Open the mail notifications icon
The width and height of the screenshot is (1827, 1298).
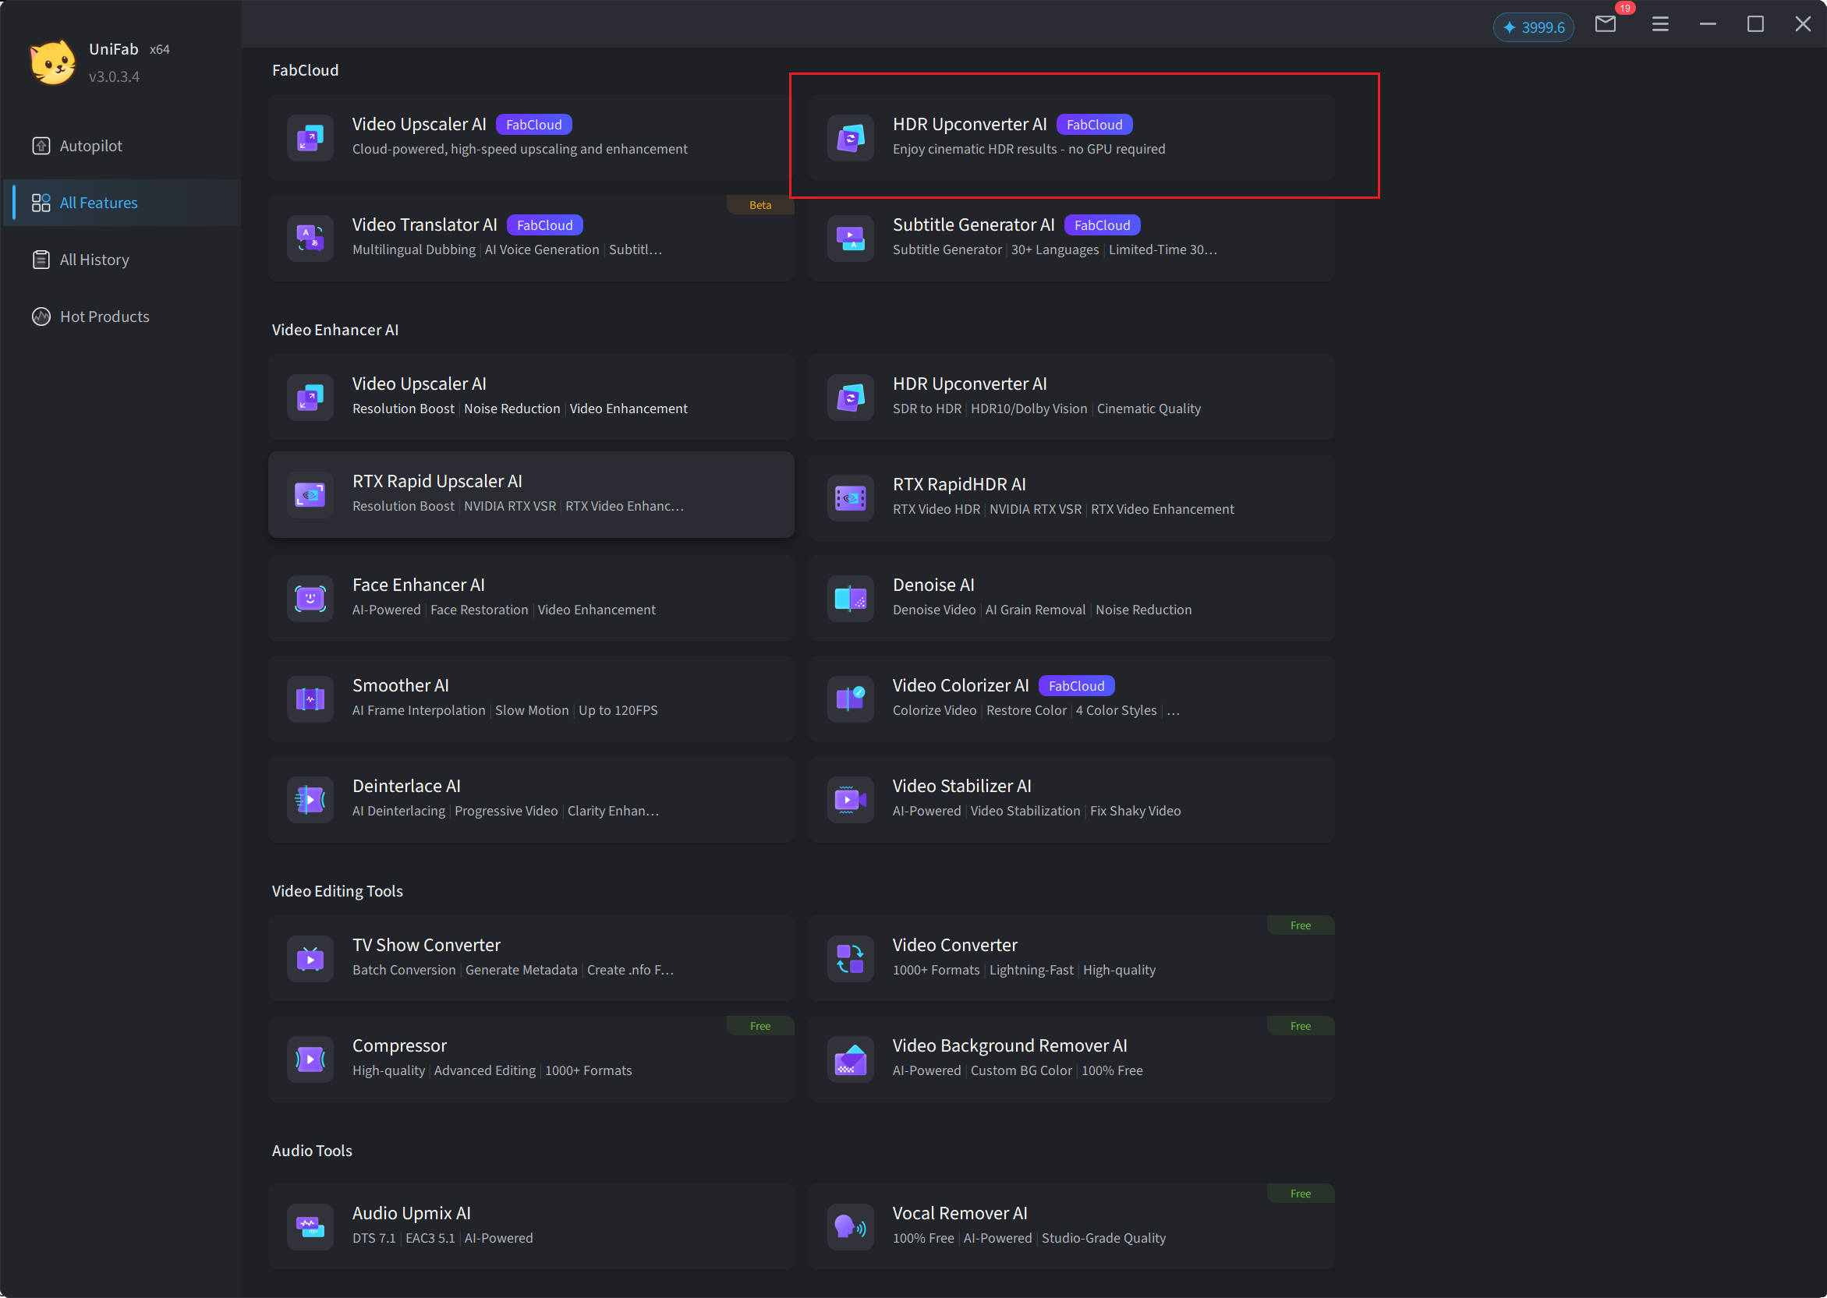pyautogui.click(x=1605, y=25)
